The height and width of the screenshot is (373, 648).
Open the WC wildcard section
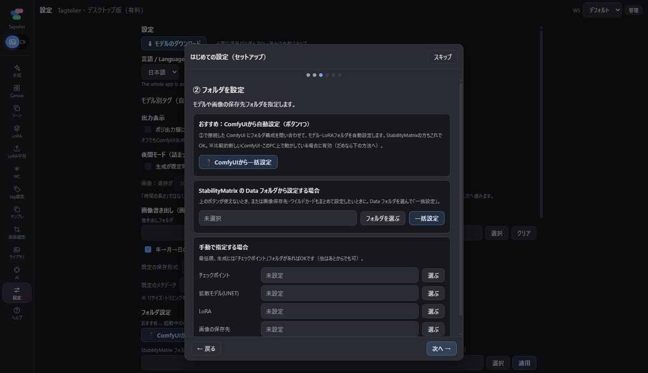tap(17, 172)
